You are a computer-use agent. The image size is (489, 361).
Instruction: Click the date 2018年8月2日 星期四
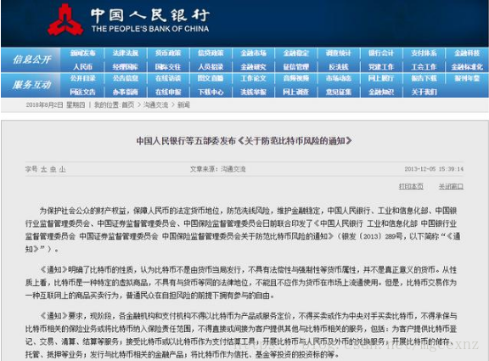[55, 105]
